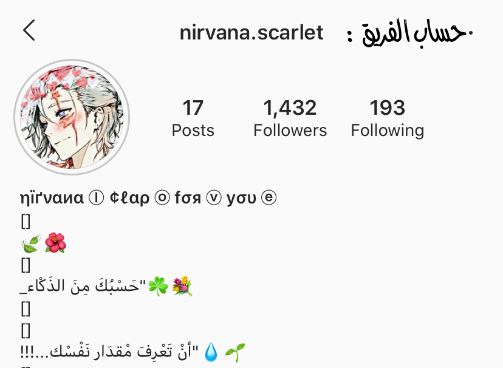
Task: Click the circled letter l in name
Action: coord(96,198)
